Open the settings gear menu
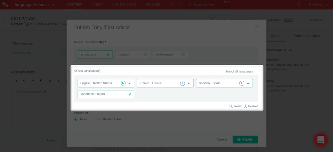The image size is (333, 152). 173,5
